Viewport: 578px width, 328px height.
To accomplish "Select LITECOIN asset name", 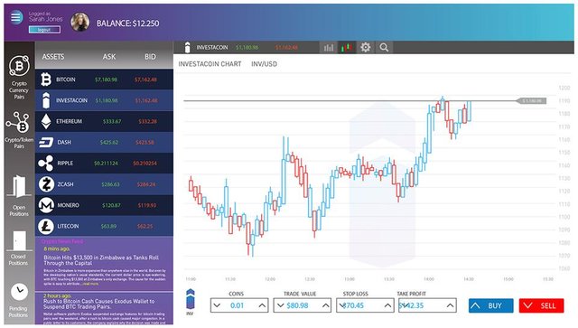I will [68, 226].
